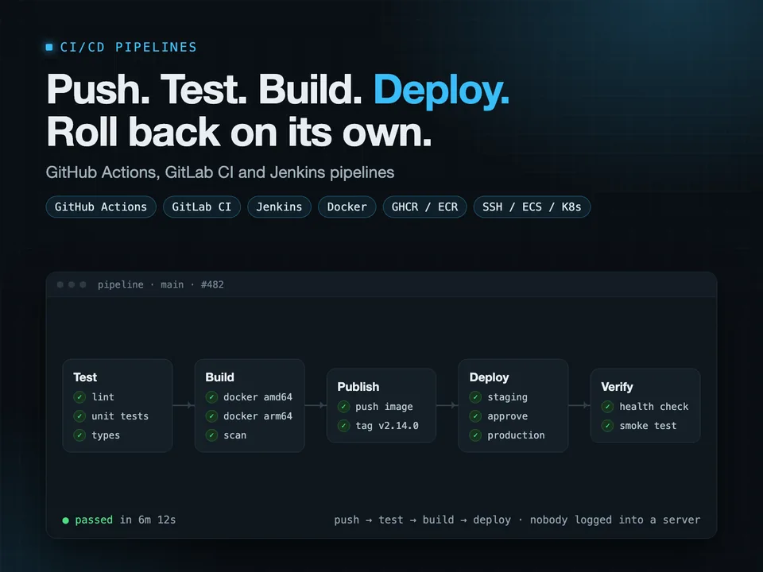This screenshot has width=763, height=572.
Task: Click the check icon beside production
Action: pos(475,435)
